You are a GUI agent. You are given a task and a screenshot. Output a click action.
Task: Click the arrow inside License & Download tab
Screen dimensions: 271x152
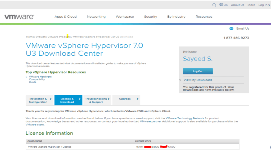pyautogui.click(x=79, y=98)
